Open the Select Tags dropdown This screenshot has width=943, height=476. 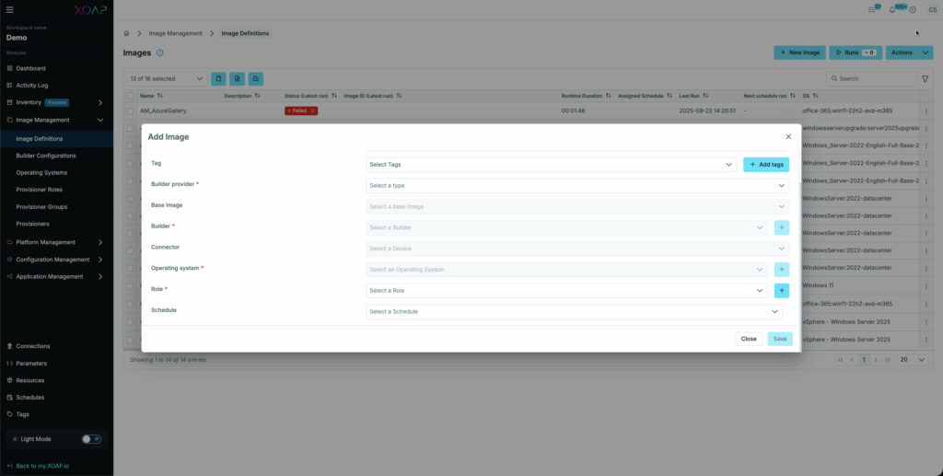[551, 165]
